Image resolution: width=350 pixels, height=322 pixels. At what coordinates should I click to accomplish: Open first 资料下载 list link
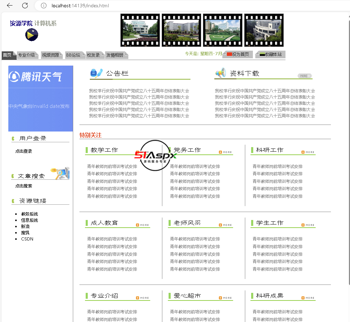pos(265,91)
